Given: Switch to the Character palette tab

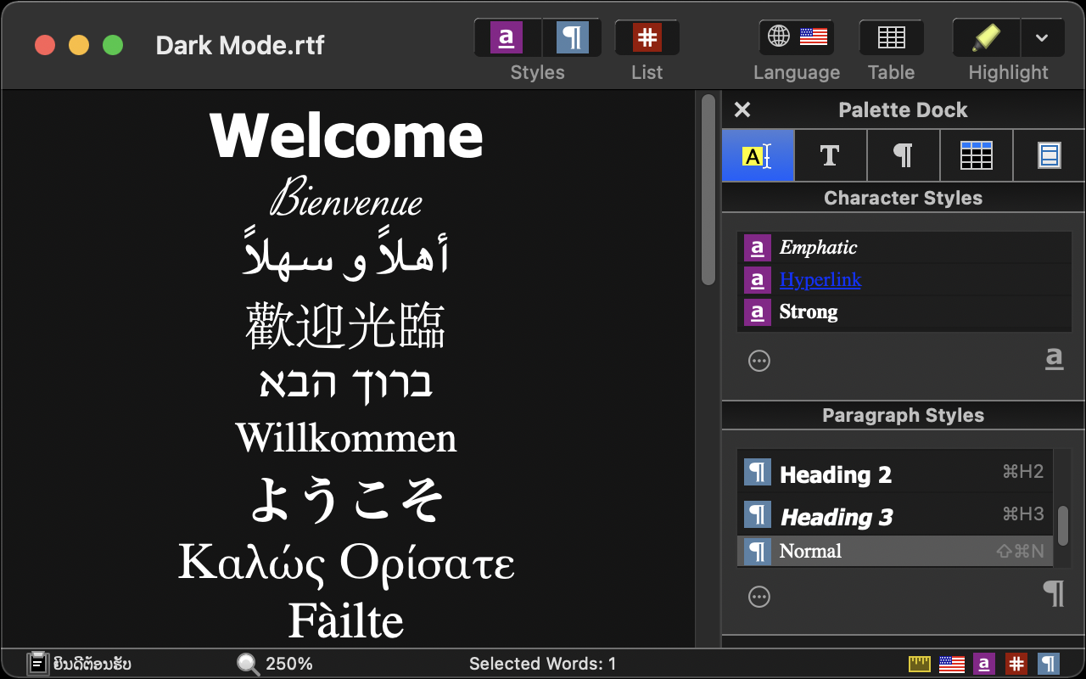Looking at the screenshot, I should tap(830, 156).
